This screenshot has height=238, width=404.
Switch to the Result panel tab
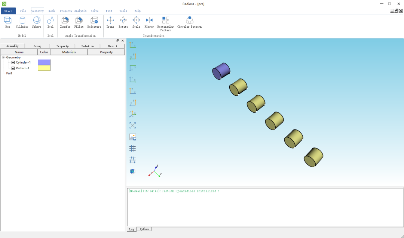pos(113,46)
